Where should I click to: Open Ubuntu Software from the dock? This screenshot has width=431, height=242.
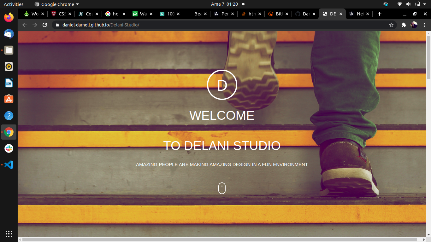(x=9, y=99)
